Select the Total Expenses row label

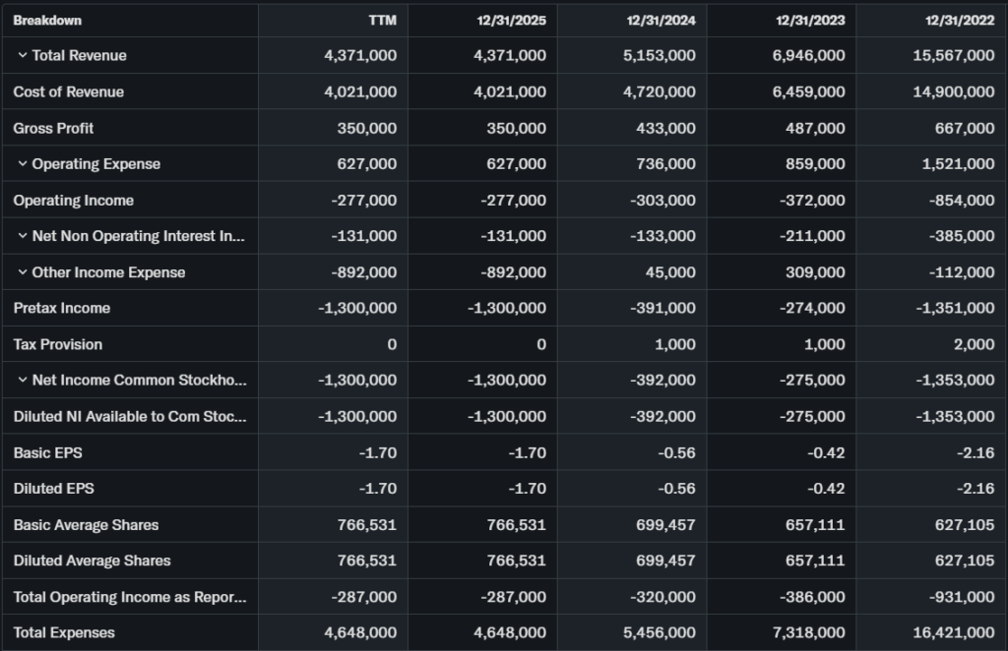pyautogui.click(x=64, y=632)
